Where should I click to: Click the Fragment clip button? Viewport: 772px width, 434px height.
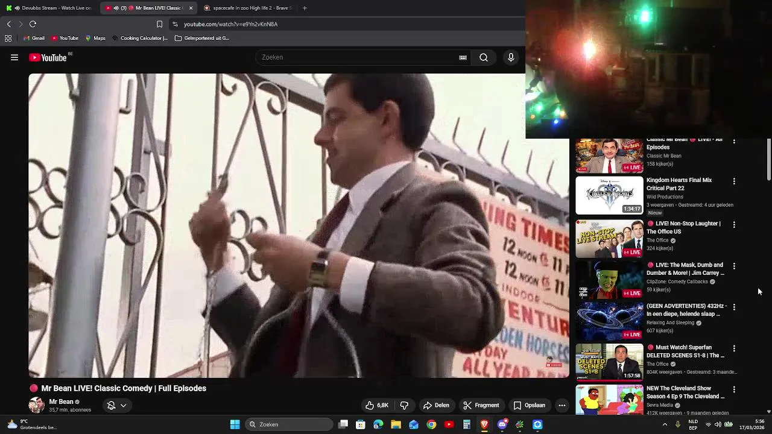click(x=481, y=405)
